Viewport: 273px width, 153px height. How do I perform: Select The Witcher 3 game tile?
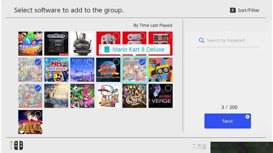(x=82, y=44)
